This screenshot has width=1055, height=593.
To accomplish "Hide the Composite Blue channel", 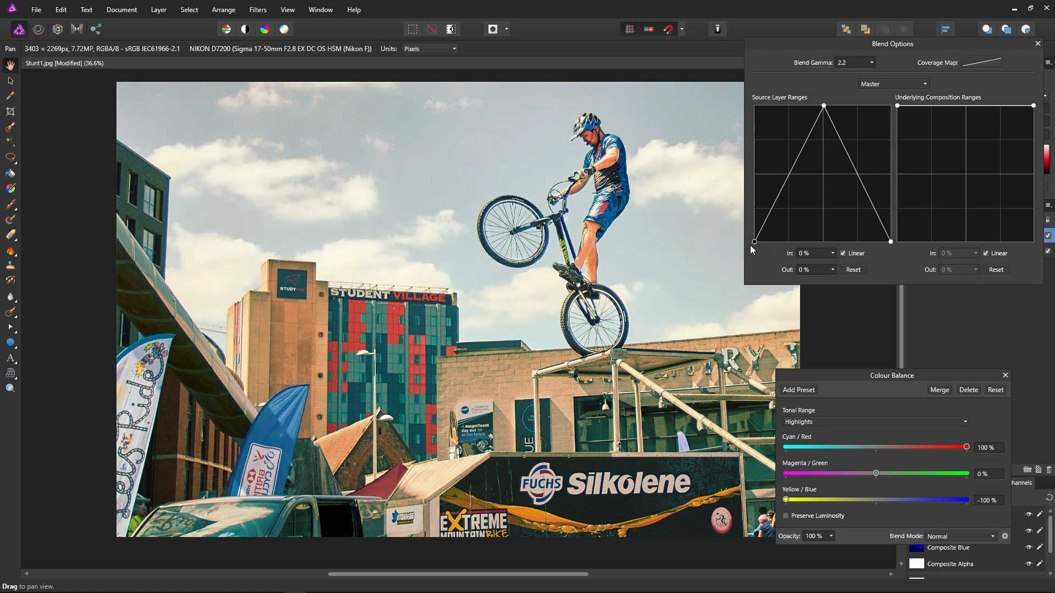I will click(1029, 547).
